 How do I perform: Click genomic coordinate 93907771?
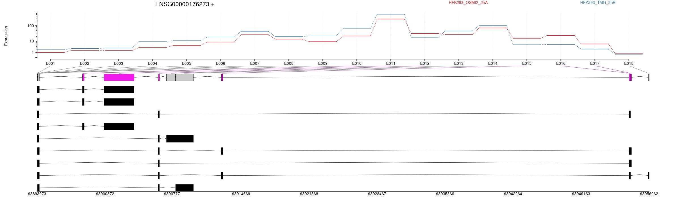pos(173,194)
